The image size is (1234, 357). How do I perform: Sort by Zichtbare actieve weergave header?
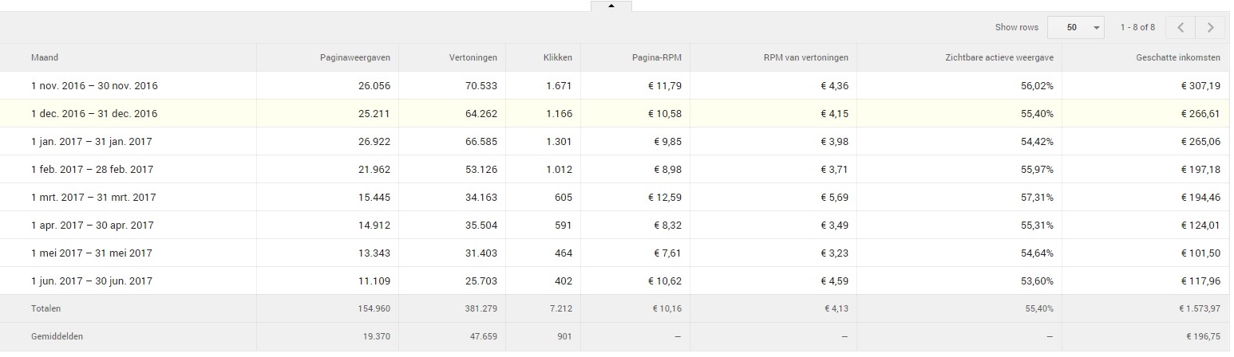click(998, 57)
